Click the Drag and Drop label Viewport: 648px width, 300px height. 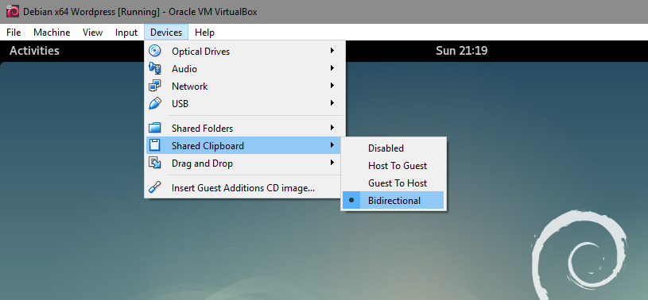pos(202,163)
